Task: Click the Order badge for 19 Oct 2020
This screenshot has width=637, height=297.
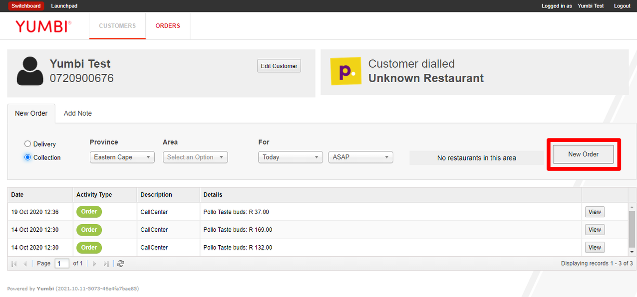Action: point(89,212)
